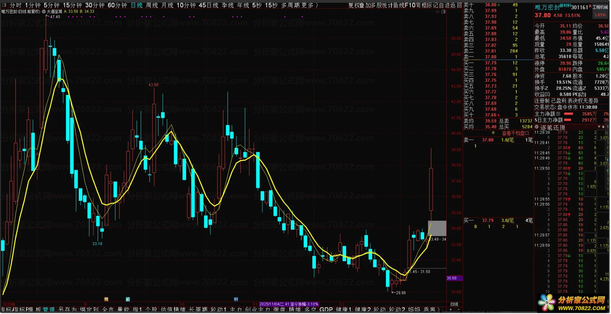611x314 pixels.
Task: Open the dropdown arrow beside 大道至简 indicator
Action: tap(44, 12)
